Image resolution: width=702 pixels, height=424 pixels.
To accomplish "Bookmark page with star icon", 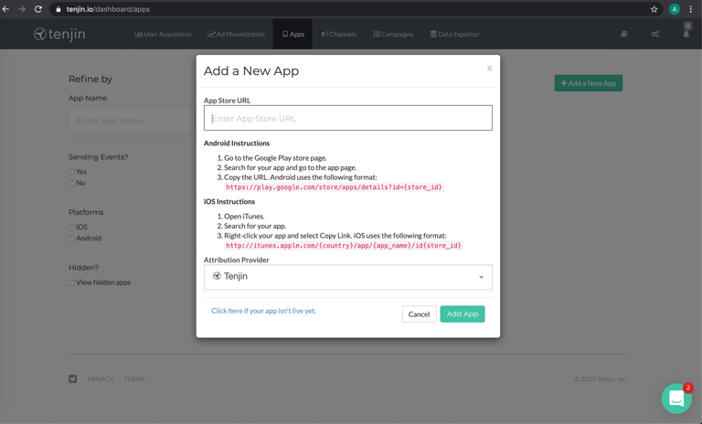I will click(x=654, y=9).
